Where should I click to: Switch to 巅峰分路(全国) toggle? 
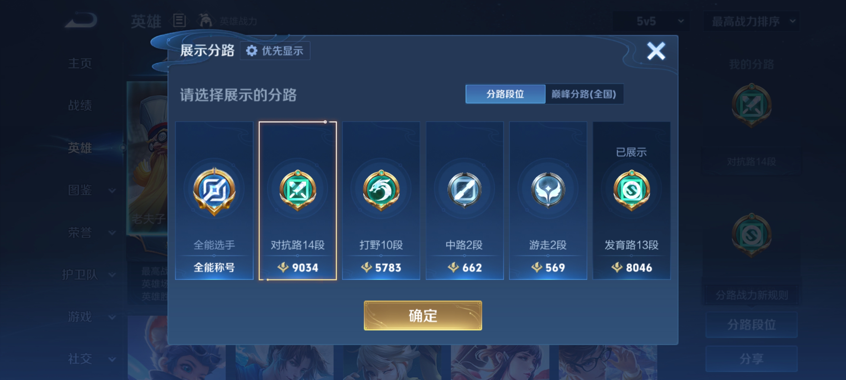pos(584,94)
